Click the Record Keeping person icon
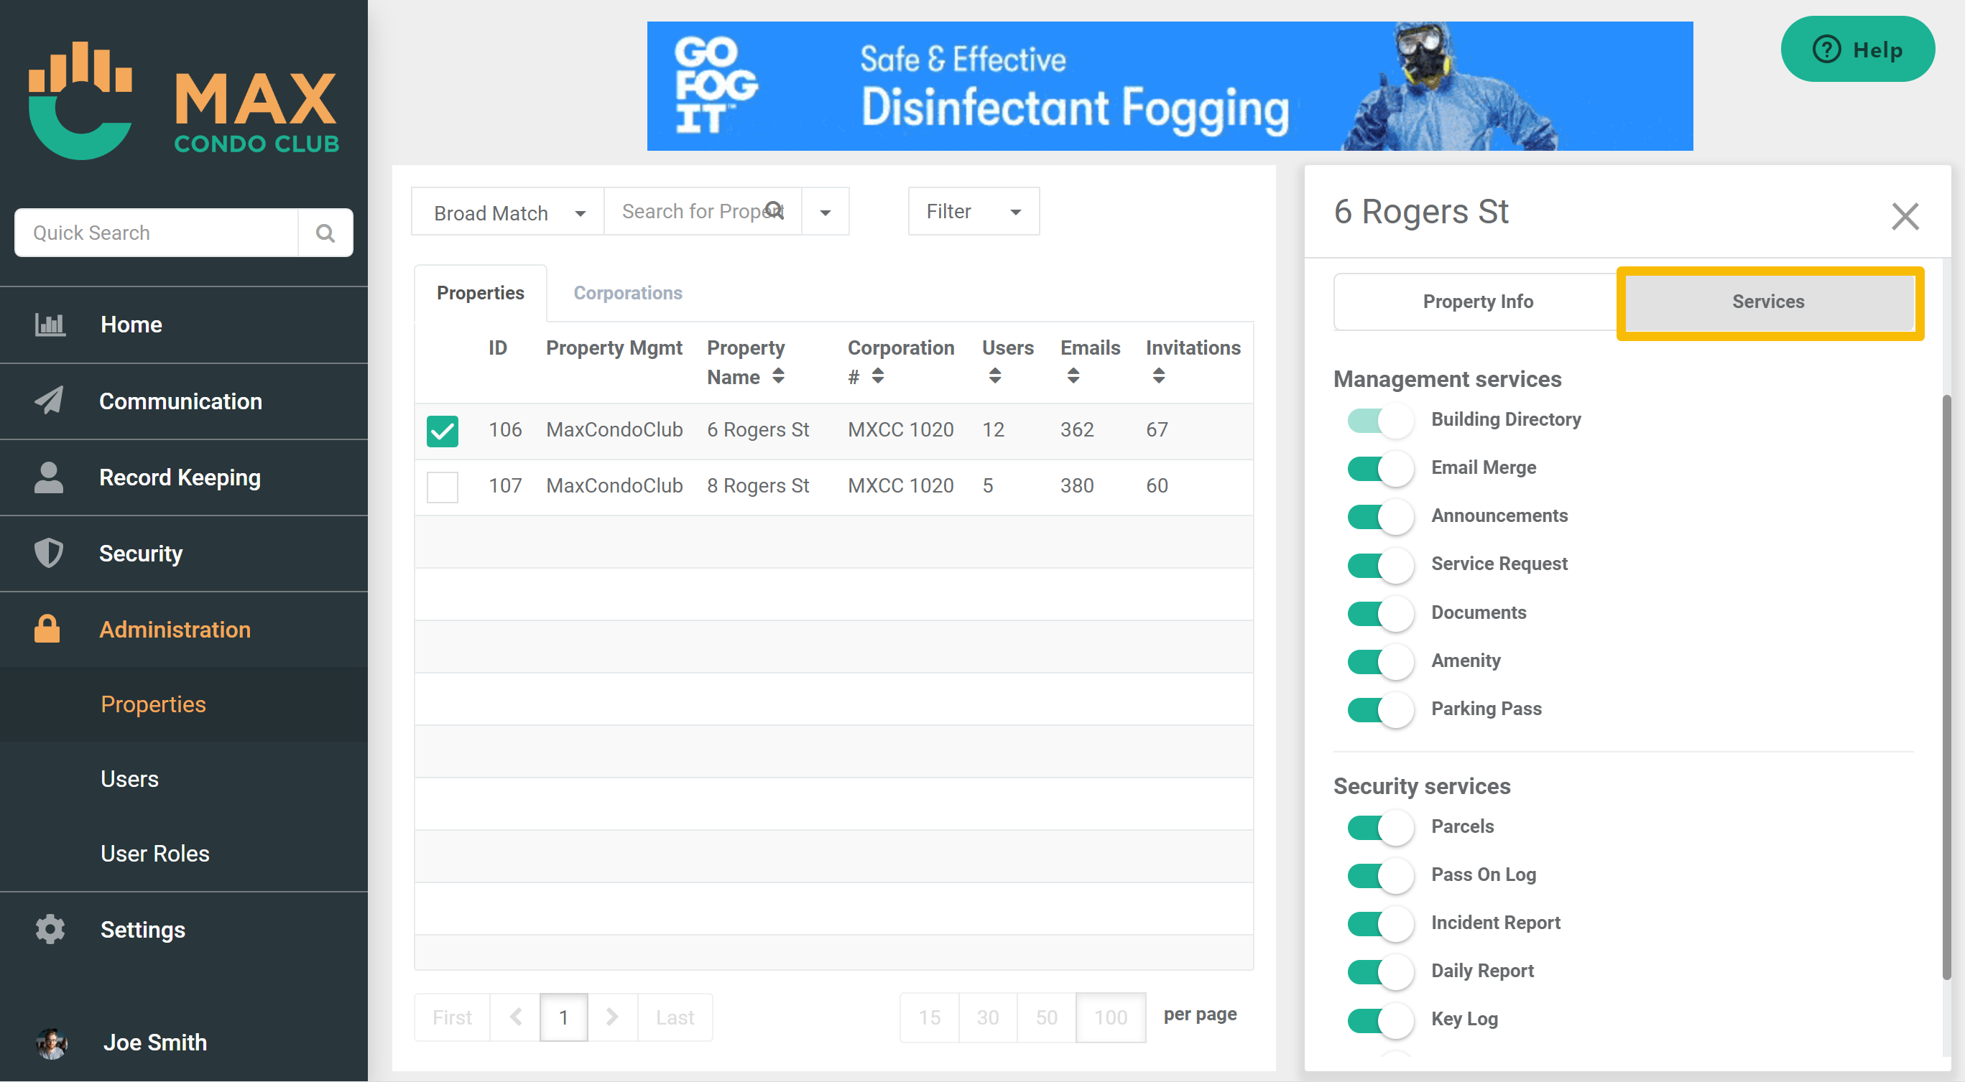Image resolution: width=1965 pixels, height=1082 pixels. click(50, 477)
